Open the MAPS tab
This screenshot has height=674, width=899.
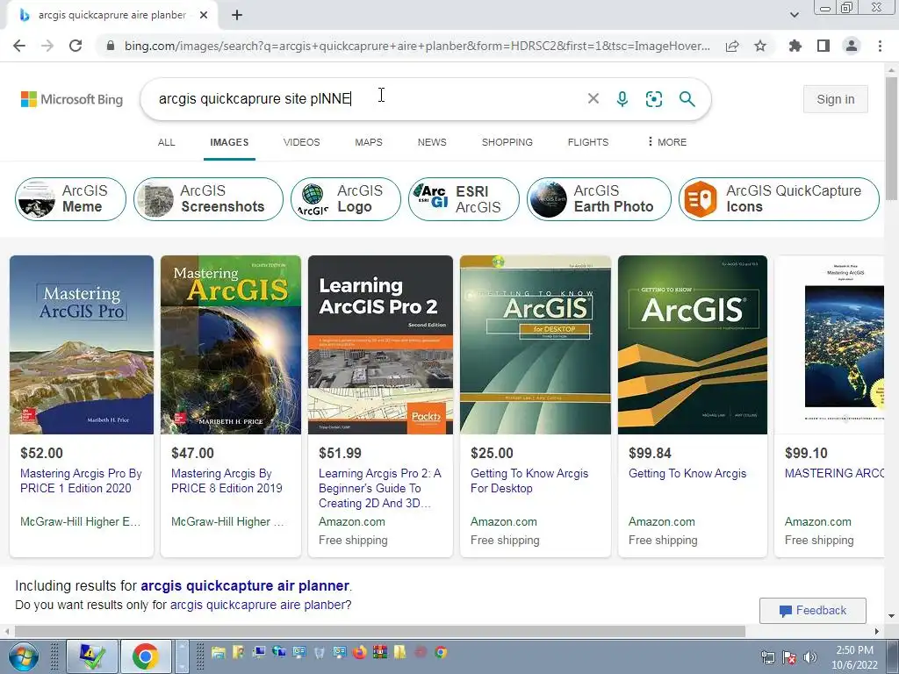click(369, 142)
